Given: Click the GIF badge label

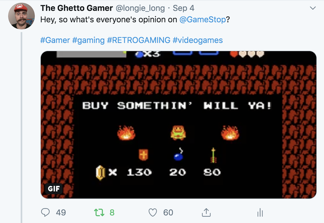Looking at the screenshot, I should click(x=54, y=188).
